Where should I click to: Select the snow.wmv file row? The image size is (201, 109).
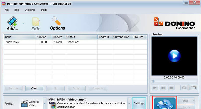click(75, 42)
